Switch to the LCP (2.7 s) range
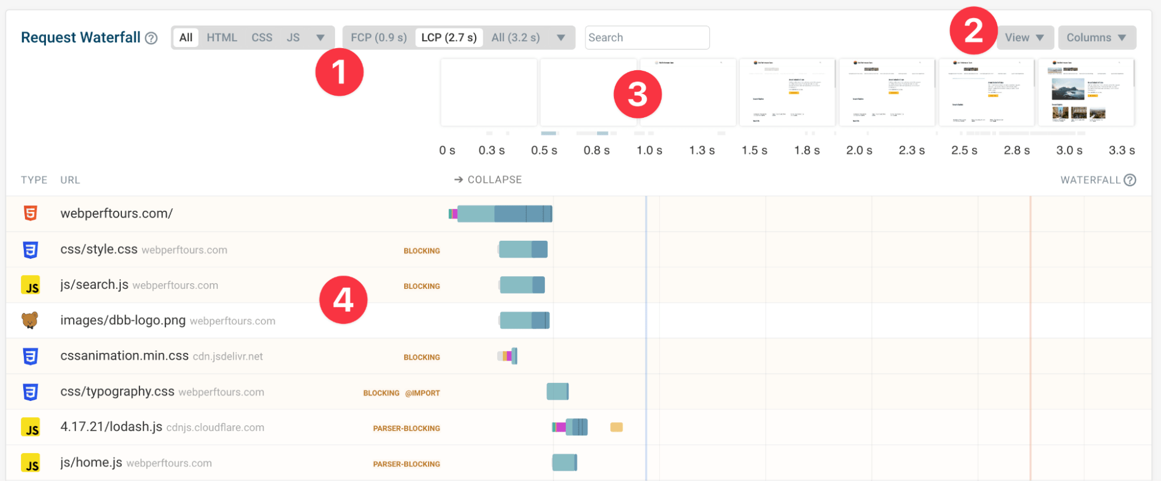The height and width of the screenshot is (481, 1161). pos(448,38)
